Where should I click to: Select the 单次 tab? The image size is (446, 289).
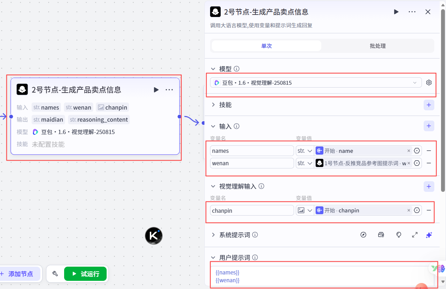click(266, 46)
